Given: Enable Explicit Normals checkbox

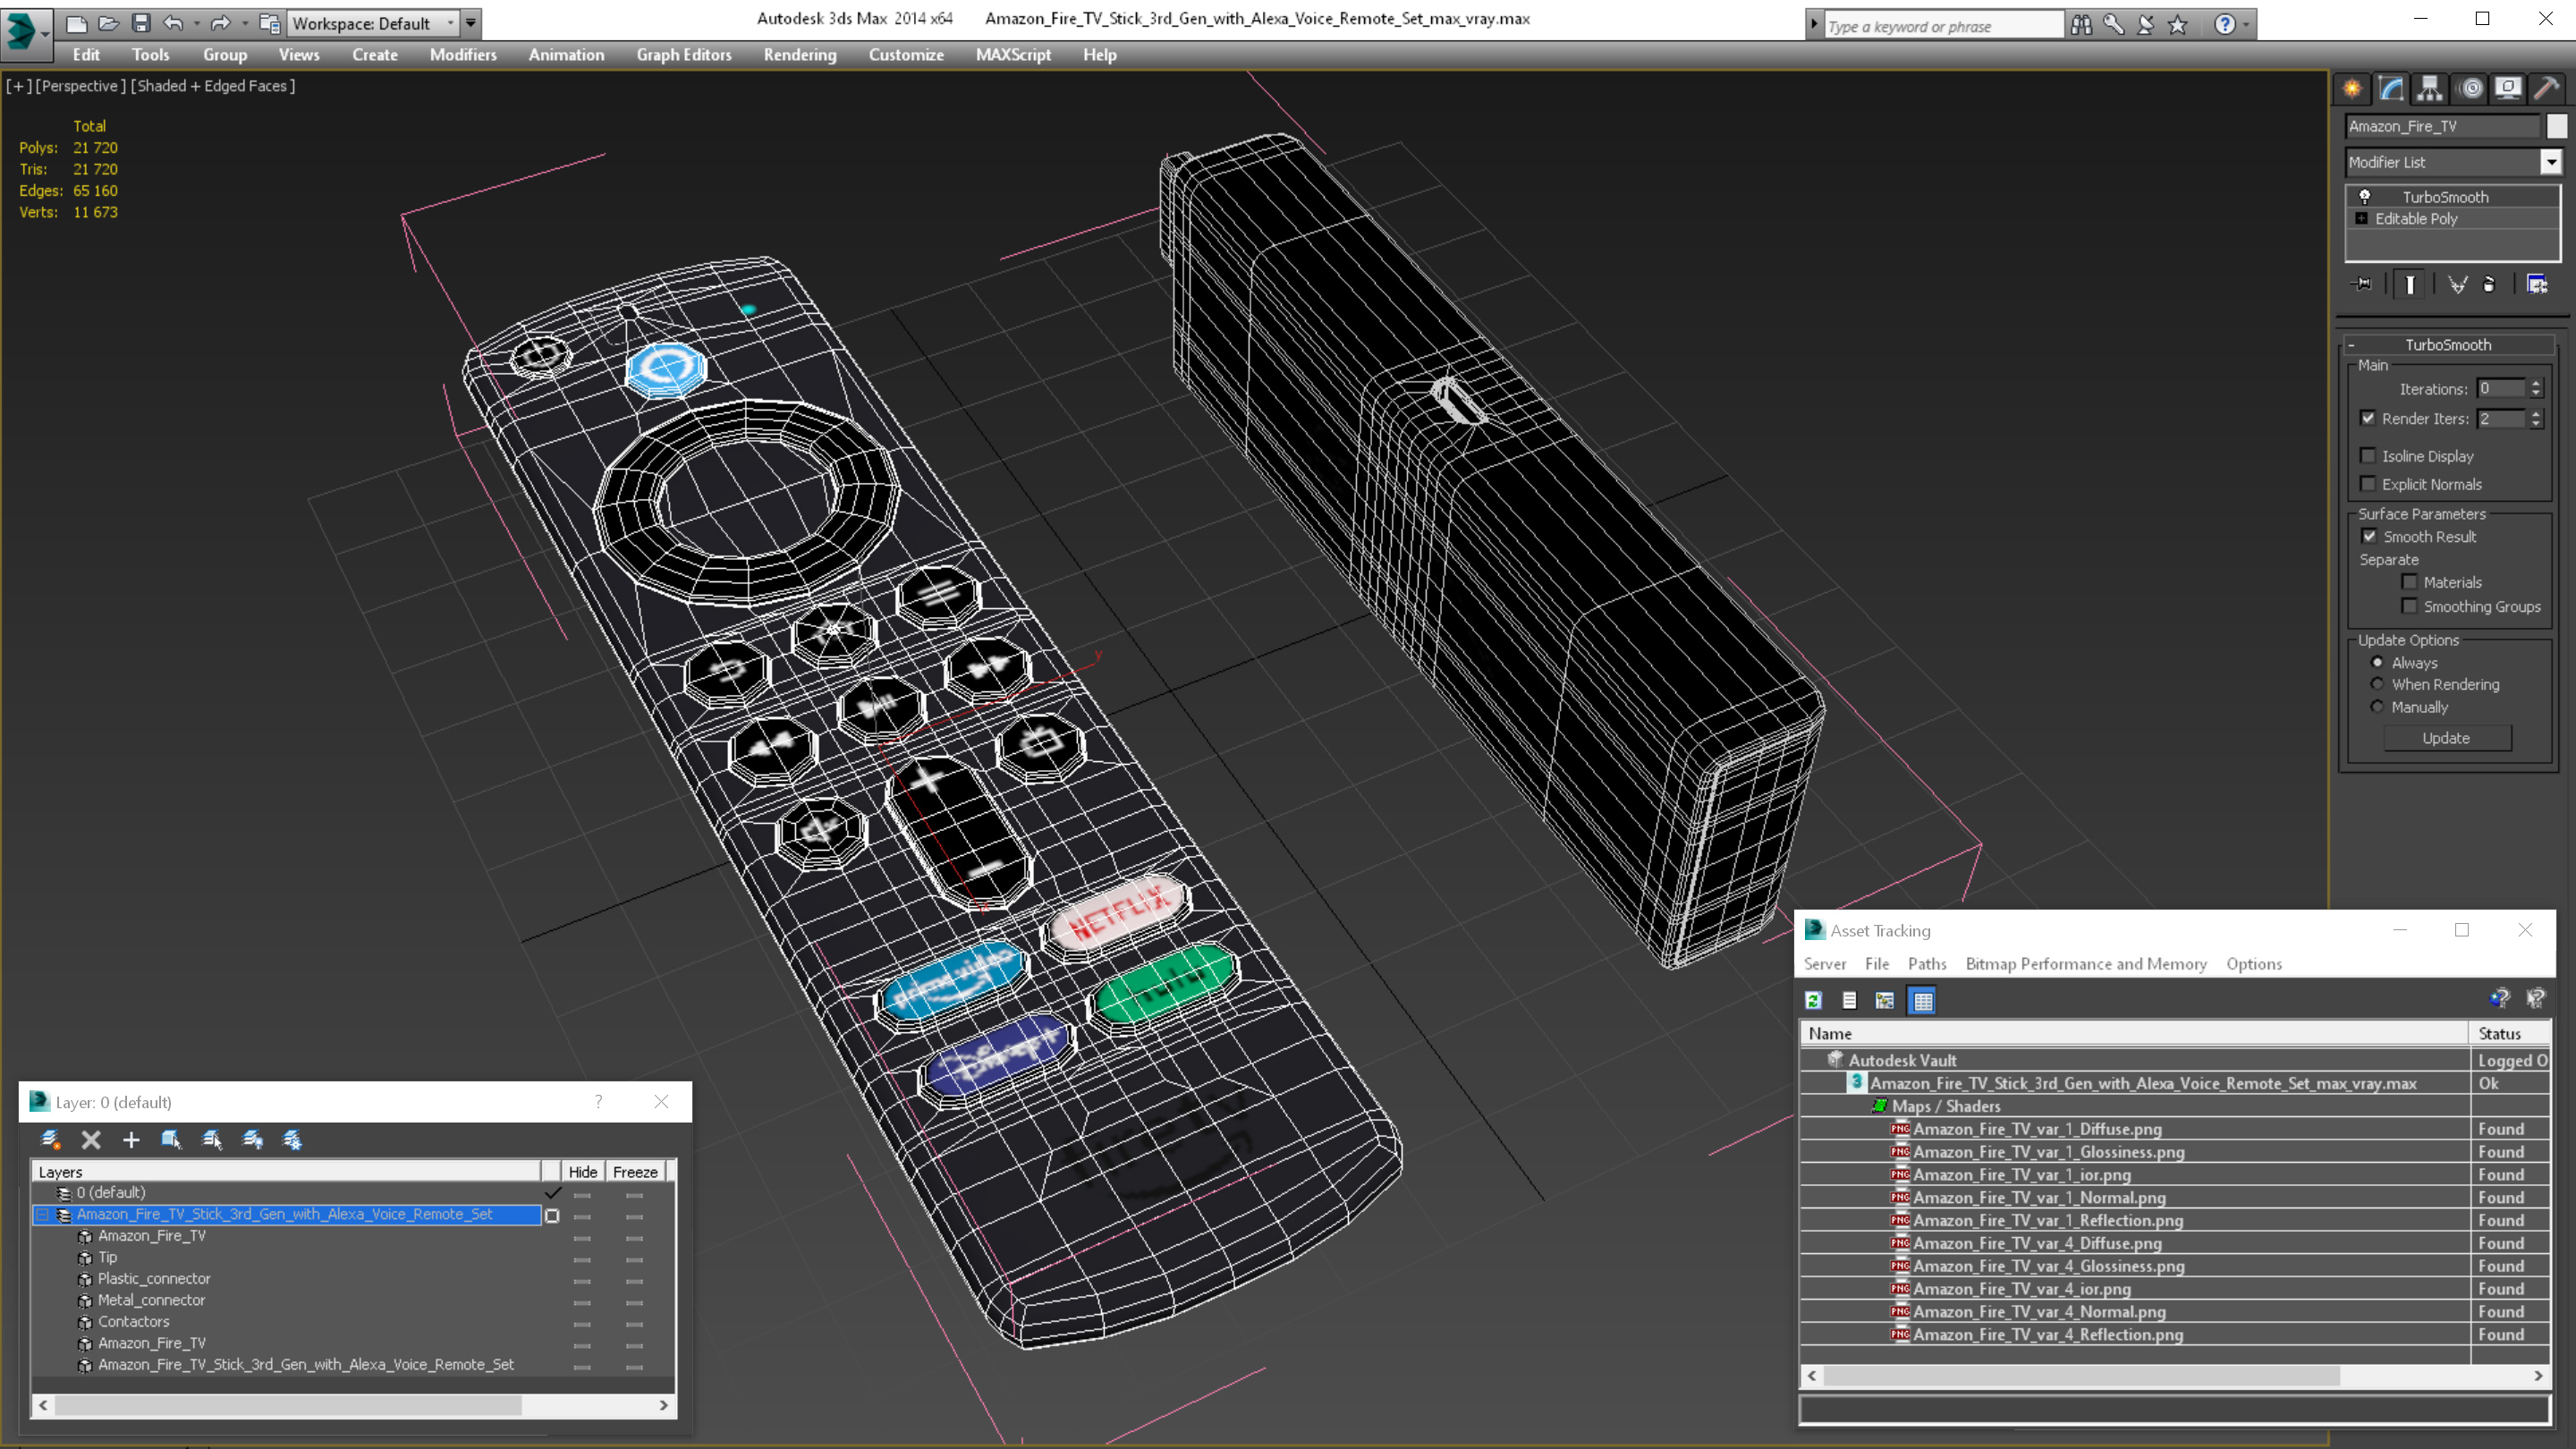Looking at the screenshot, I should [x=2367, y=484].
